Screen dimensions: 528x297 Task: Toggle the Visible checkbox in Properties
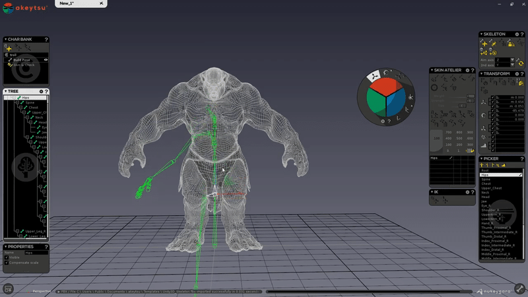pyautogui.click(x=7, y=257)
